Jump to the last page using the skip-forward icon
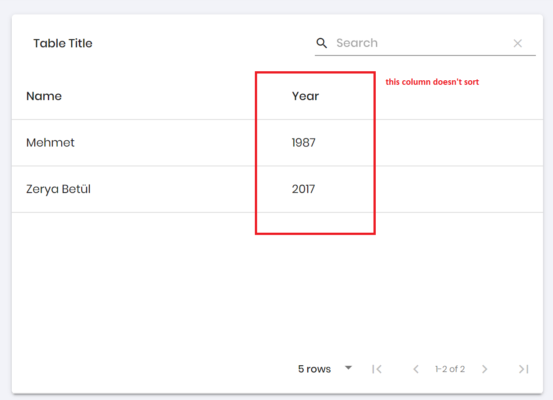This screenshot has width=553, height=400. click(x=523, y=369)
